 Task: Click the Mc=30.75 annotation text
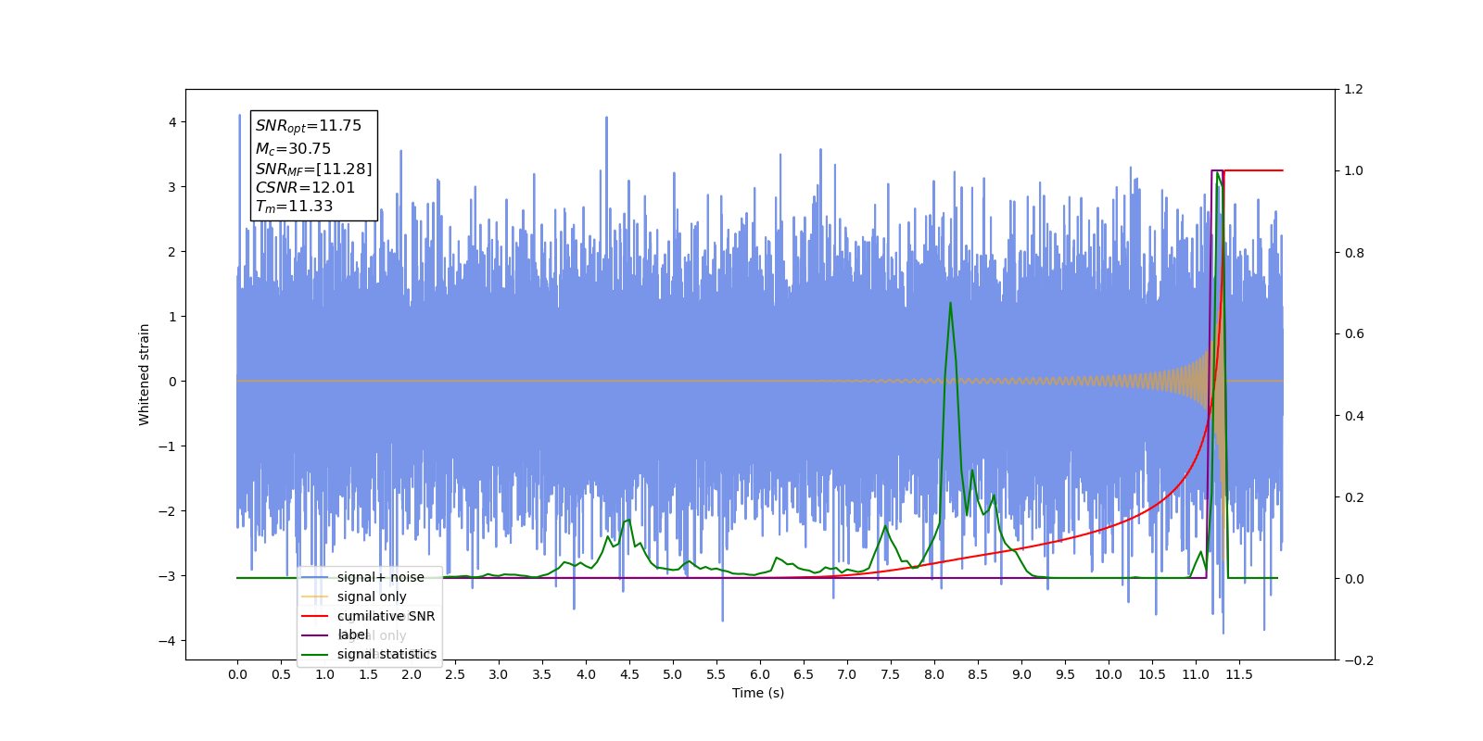pyautogui.click(x=293, y=148)
